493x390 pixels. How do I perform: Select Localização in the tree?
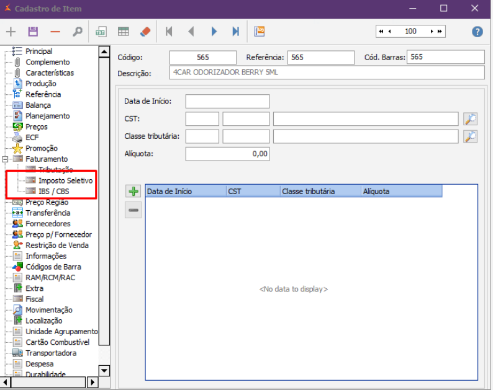click(x=44, y=321)
